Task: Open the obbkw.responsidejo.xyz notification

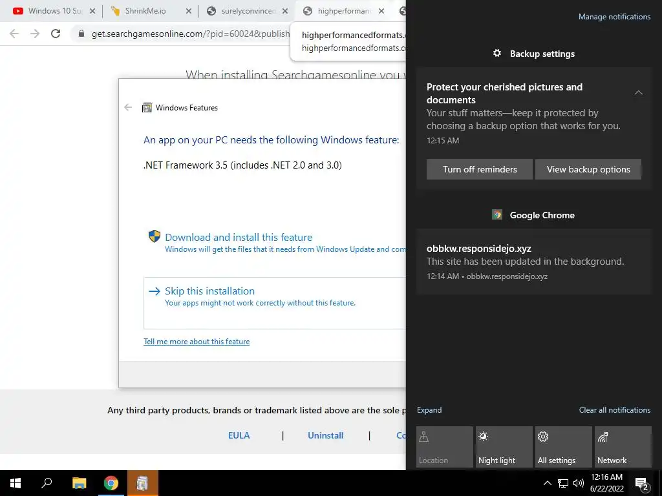Action: pyautogui.click(x=533, y=262)
